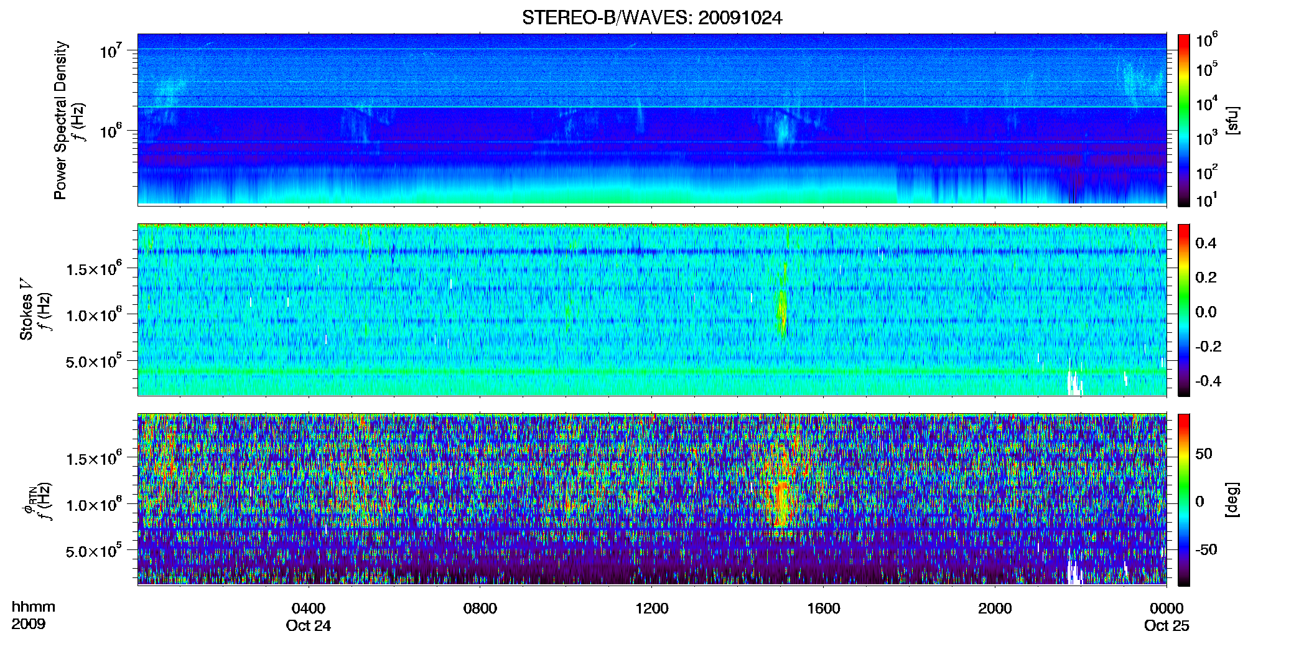Click the Power Spectral Density spectrogram panel

click(x=652, y=119)
